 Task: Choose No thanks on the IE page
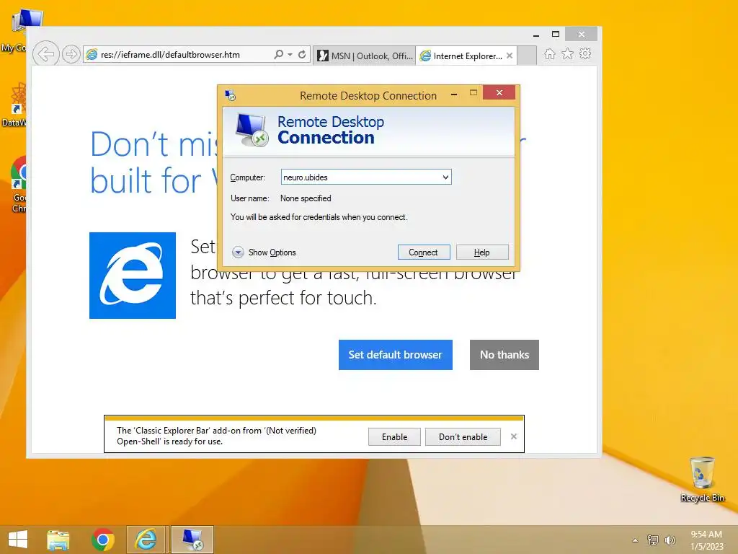tap(504, 355)
